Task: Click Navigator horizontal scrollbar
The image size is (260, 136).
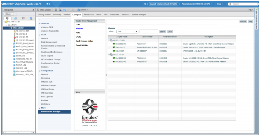Action: [x=19, y=132]
